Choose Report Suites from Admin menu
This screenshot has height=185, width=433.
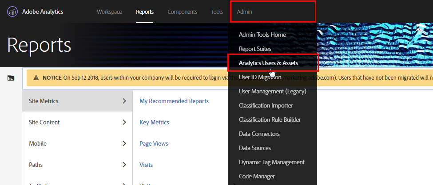coord(255,49)
